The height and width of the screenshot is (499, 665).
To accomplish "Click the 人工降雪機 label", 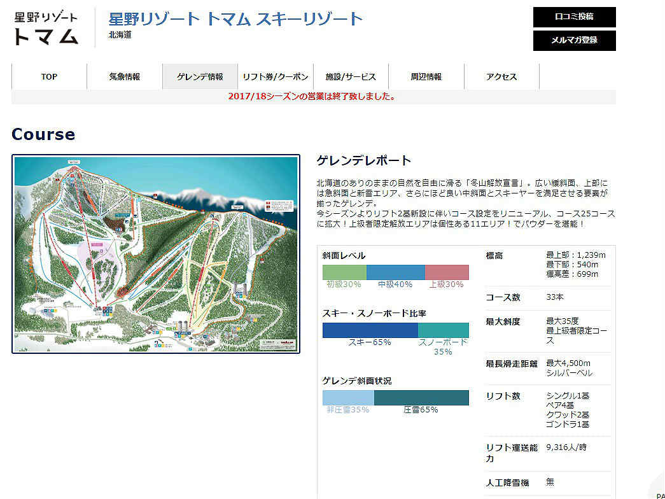I will [507, 483].
